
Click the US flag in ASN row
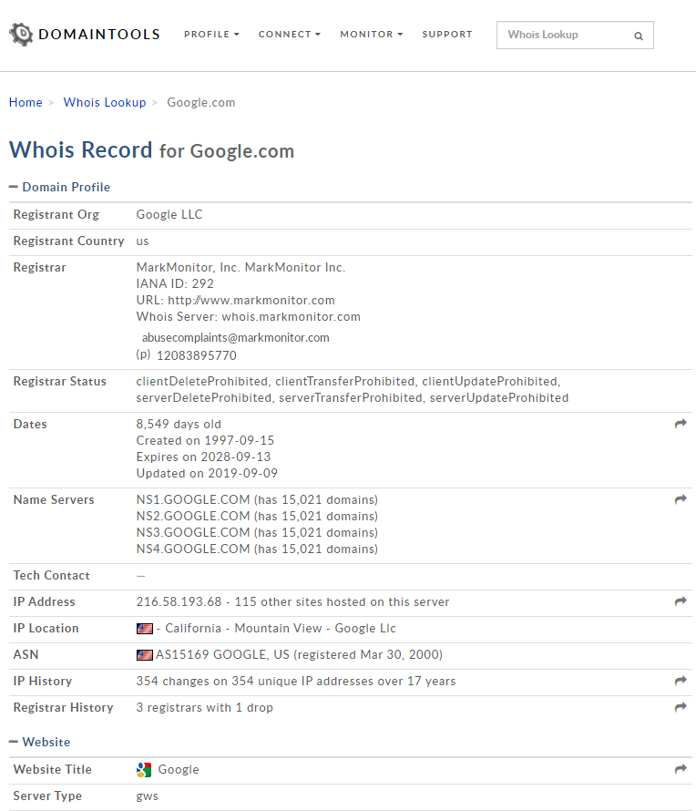[x=144, y=655]
